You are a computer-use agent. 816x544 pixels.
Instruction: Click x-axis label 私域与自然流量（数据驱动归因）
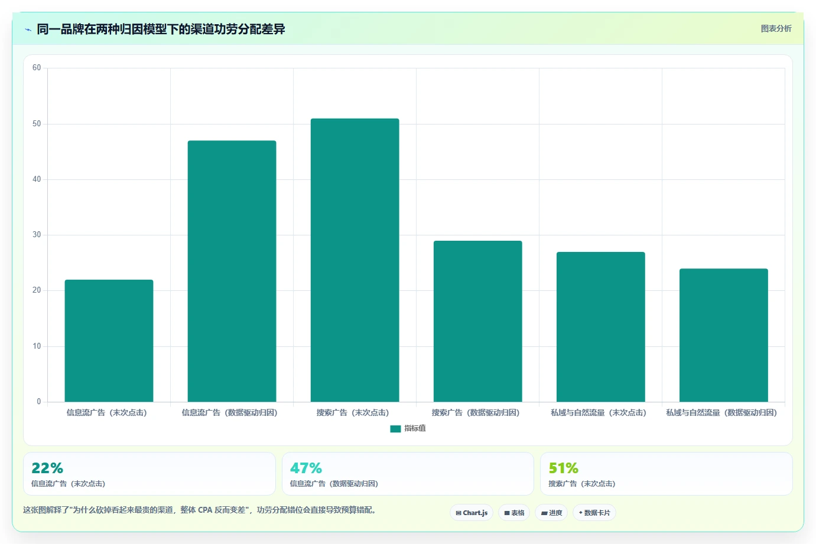[721, 412]
